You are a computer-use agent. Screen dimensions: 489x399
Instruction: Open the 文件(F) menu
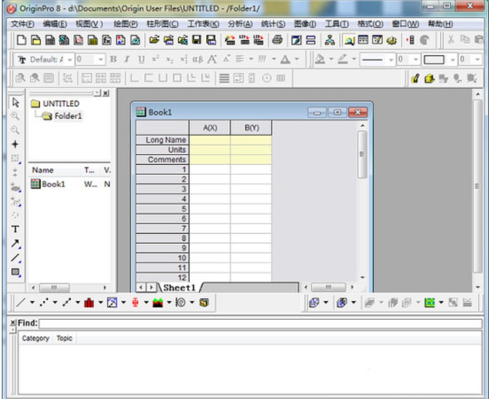coord(22,24)
